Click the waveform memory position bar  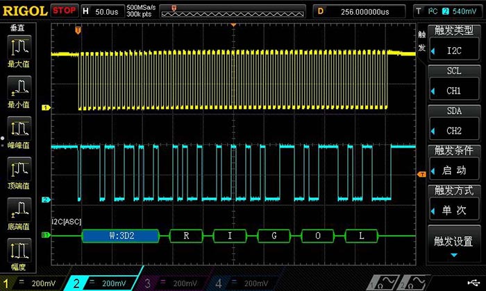click(232, 11)
